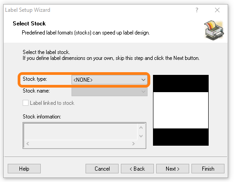Click the Stock information scroll up arrow

pyautogui.click(x=141, y=128)
